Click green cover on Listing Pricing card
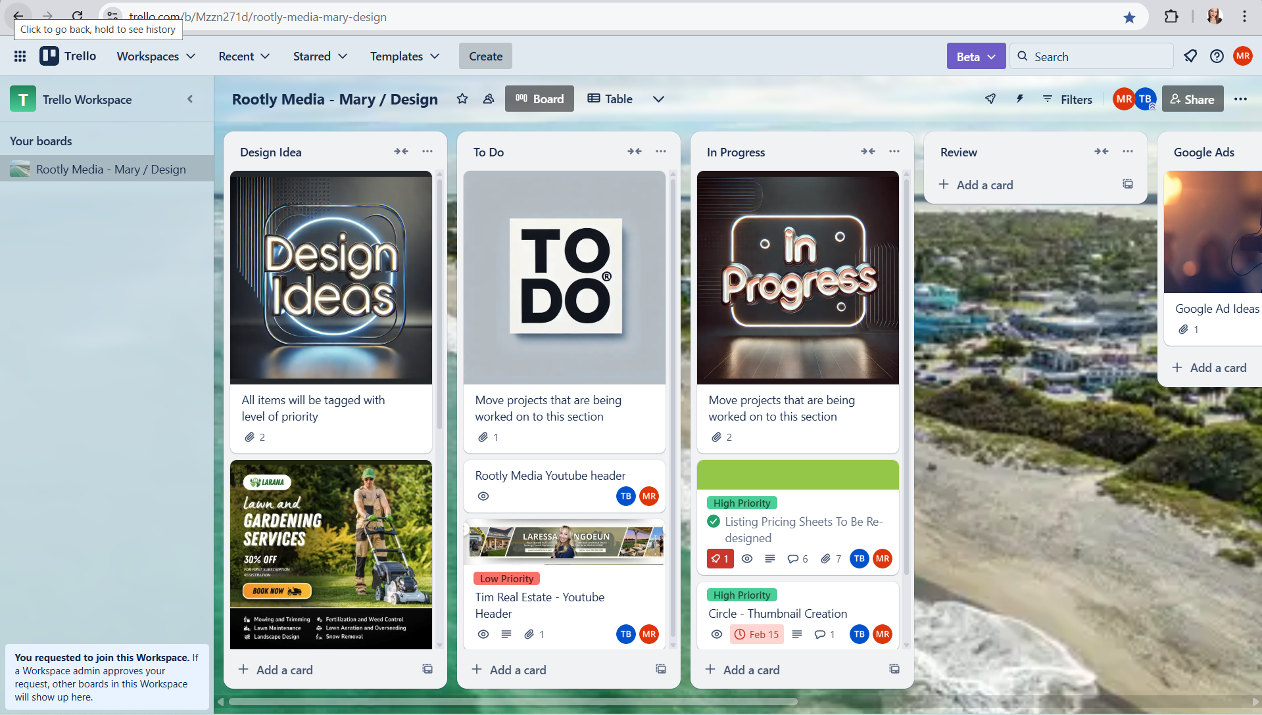Viewport: 1262px width, 715px height. pyautogui.click(x=798, y=474)
